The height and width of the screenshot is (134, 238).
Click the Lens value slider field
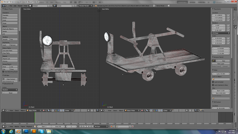click(x=221, y=74)
